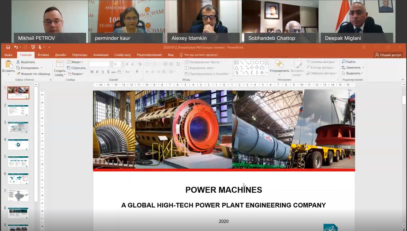Select rectangle shape in shapes gallery

click(252, 62)
